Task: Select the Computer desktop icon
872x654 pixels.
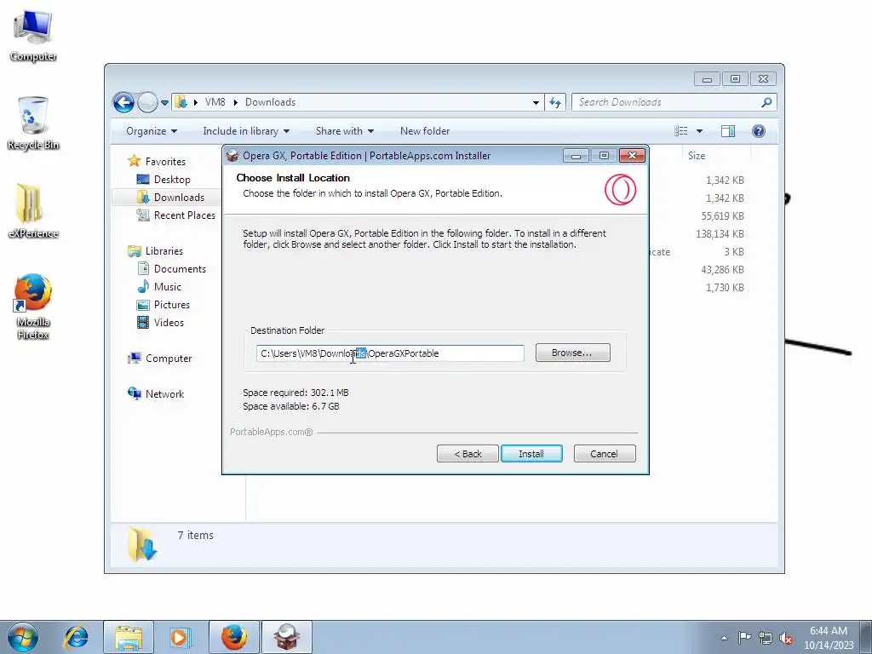Action: [x=33, y=36]
